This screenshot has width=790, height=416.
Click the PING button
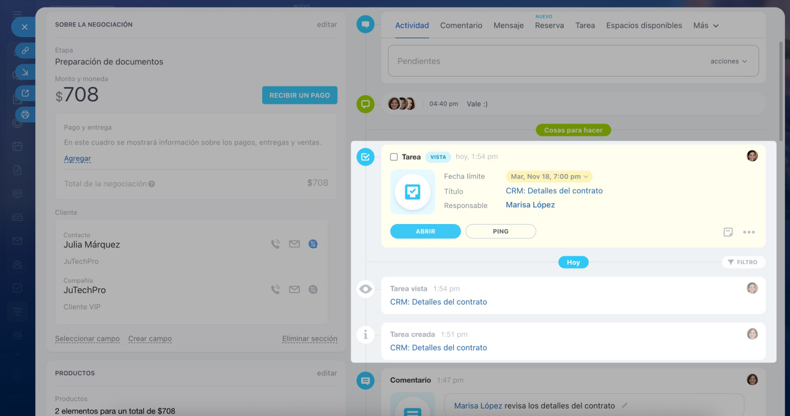point(501,231)
